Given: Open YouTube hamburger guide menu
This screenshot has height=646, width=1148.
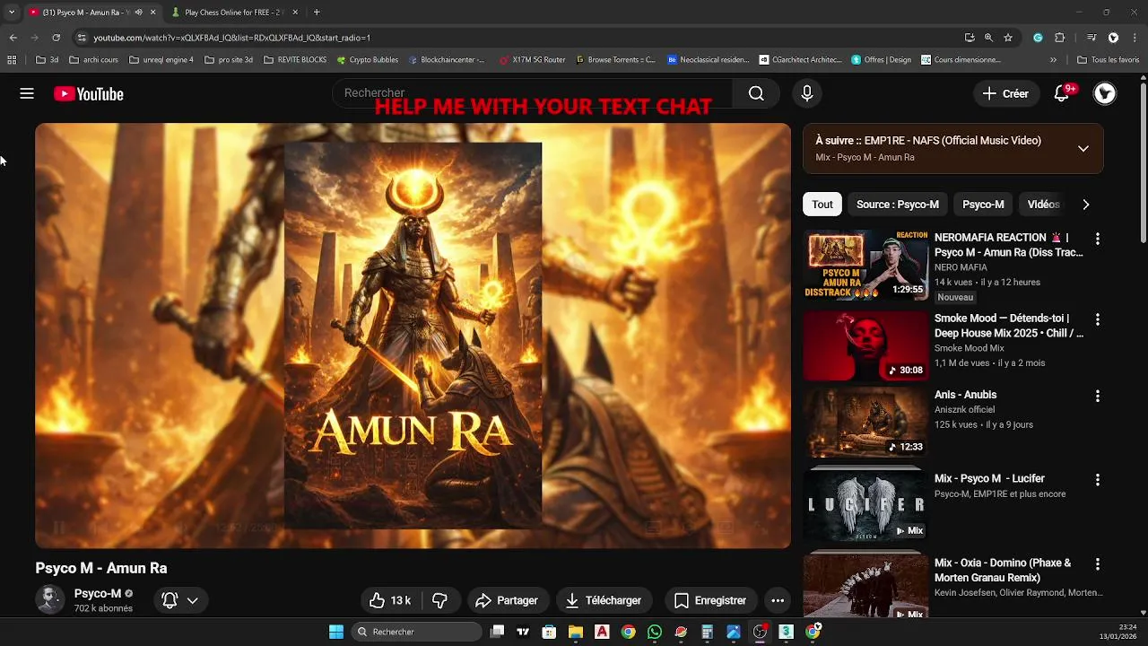Looking at the screenshot, I should 27,93.
